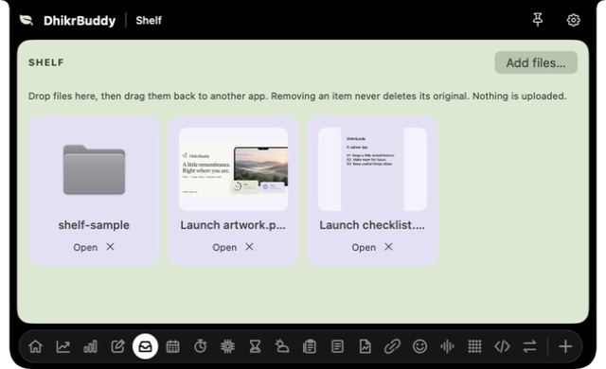Open the chart file document icon

[x=365, y=346]
